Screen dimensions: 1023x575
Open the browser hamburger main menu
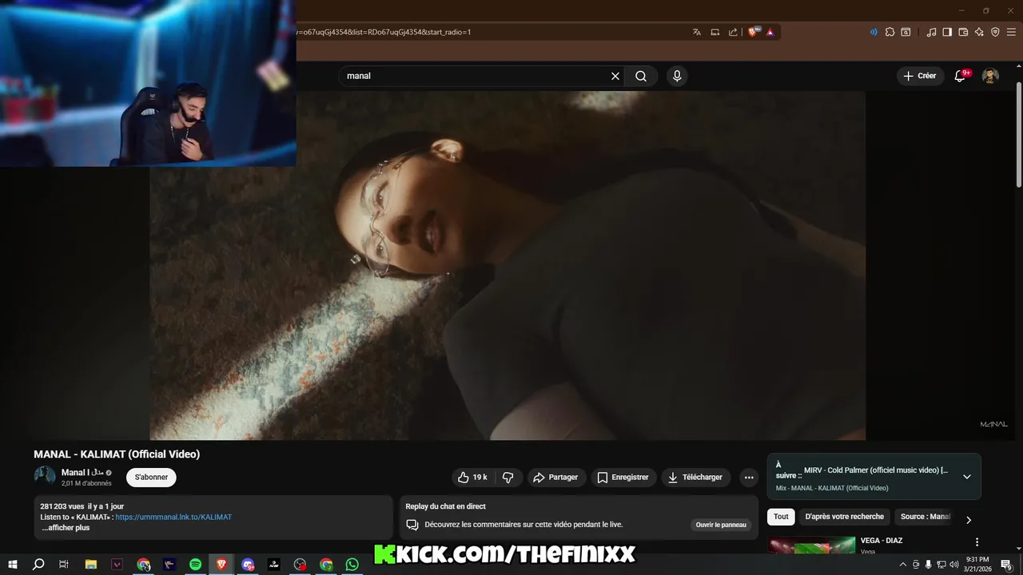pyautogui.click(x=1011, y=32)
